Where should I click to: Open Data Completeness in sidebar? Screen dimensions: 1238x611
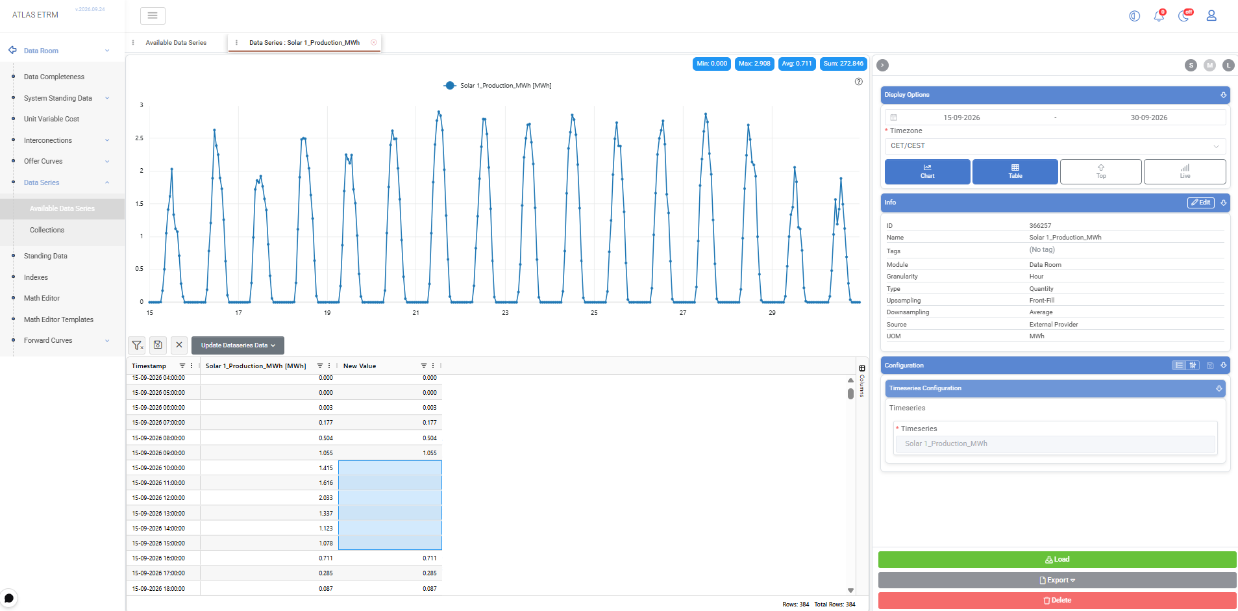54,77
